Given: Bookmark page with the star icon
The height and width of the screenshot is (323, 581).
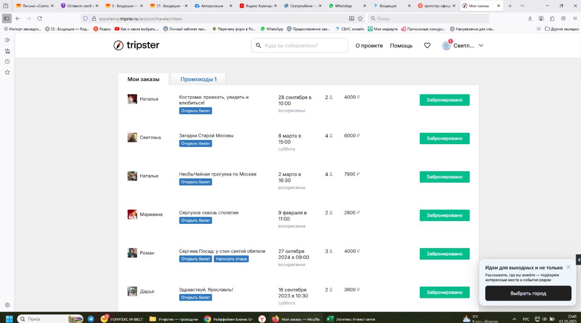Looking at the screenshot, I should pos(360,18).
